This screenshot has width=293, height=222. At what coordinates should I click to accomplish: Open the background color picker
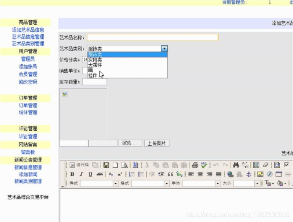(281, 183)
